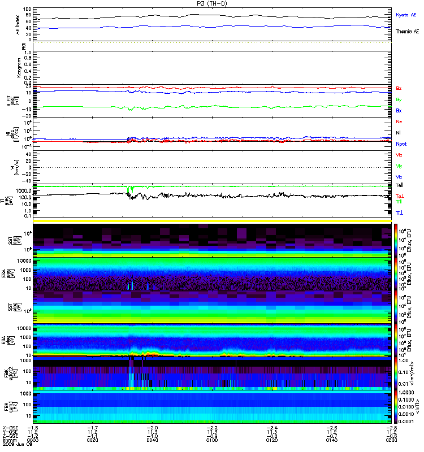Click the SST ions Eflux color bar
The width and height of the screenshot is (424, 452).
click(x=396, y=240)
